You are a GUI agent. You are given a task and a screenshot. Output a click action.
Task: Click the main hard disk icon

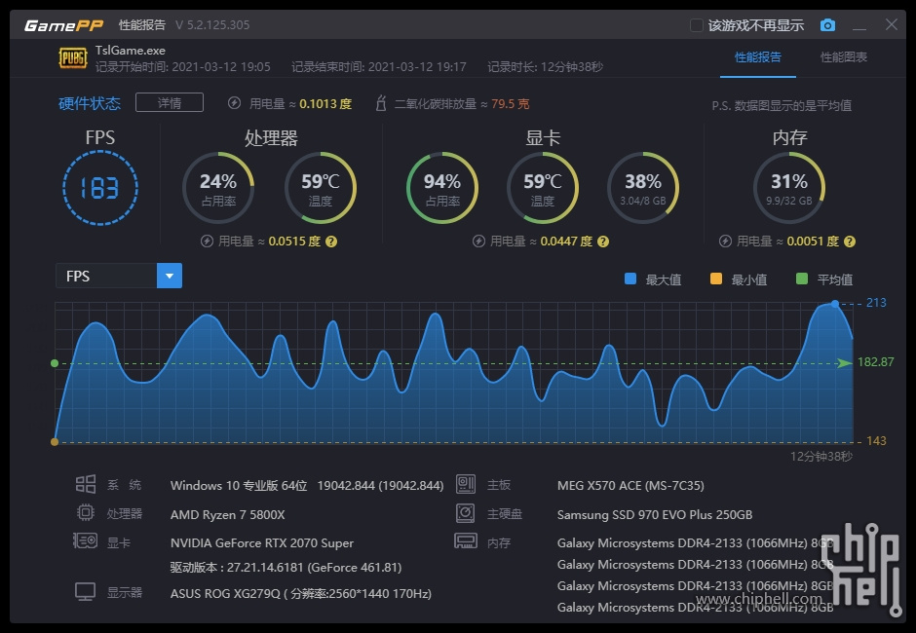(466, 512)
